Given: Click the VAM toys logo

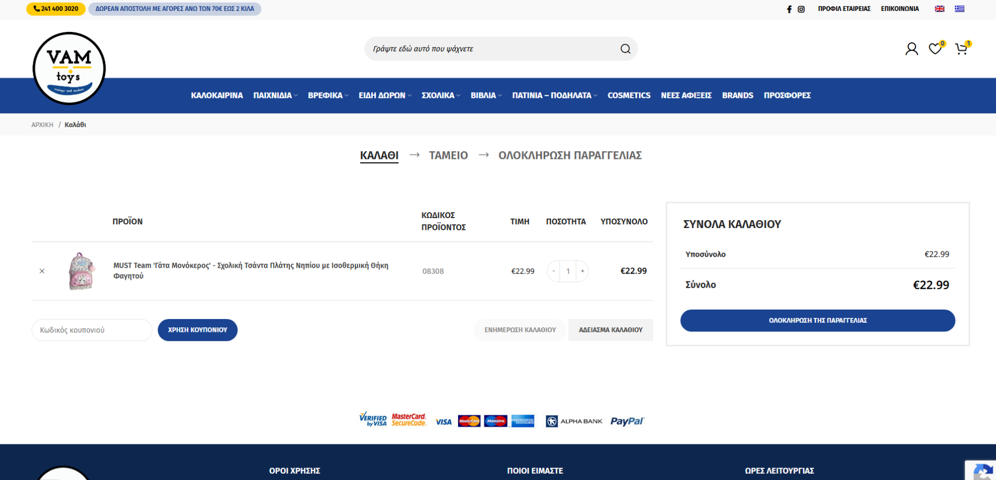Looking at the screenshot, I should click(69, 68).
